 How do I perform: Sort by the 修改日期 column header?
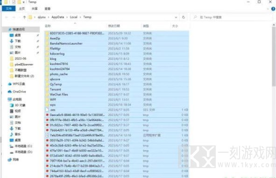pos(114,26)
